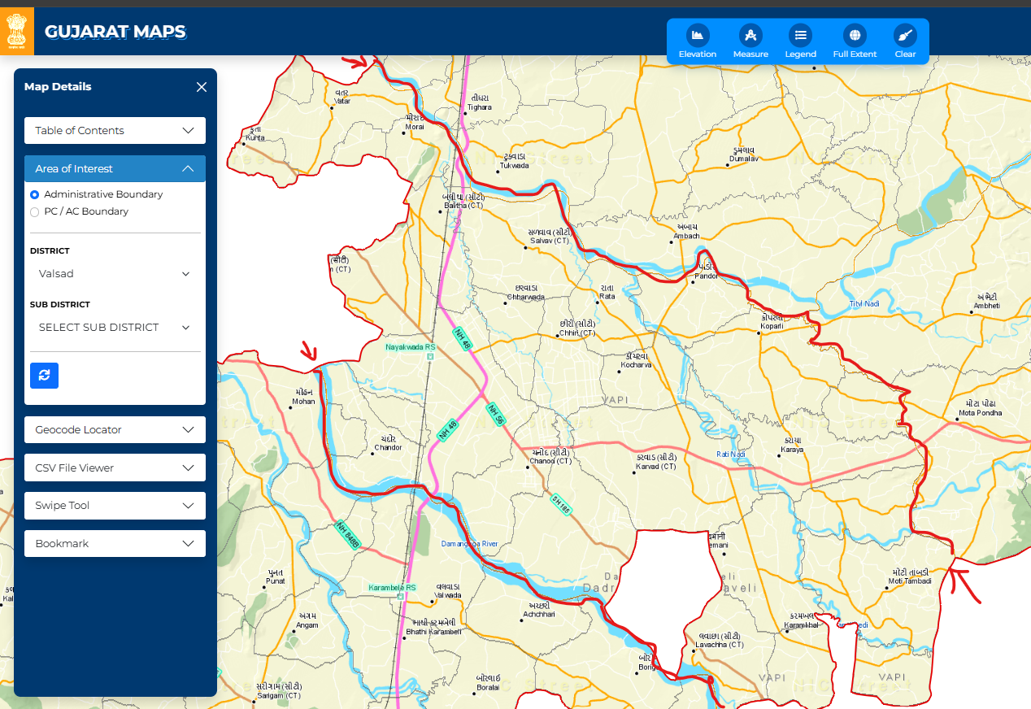Image resolution: width=1031 pixels, height=709 pixels.
Task: Click the Tity Nadi river label
Action: (864, 303)
